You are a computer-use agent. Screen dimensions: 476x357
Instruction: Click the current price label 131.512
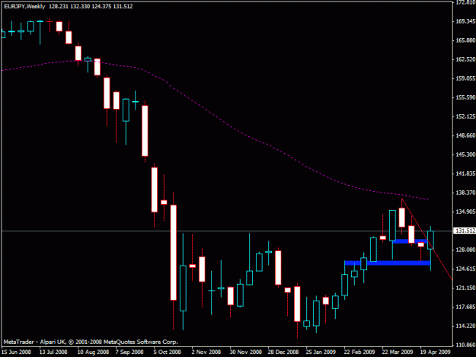click(x=465, y=231)
